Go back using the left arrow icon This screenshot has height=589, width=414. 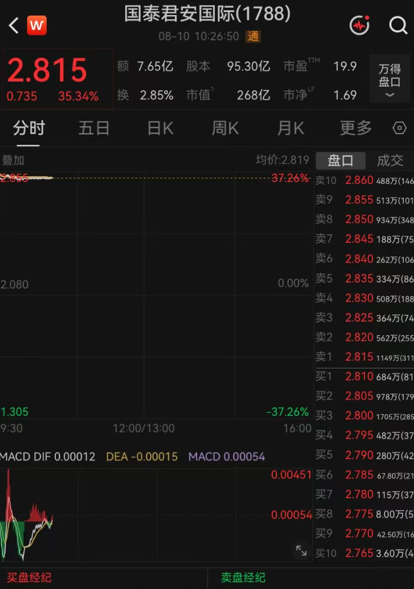pos(13,25)
